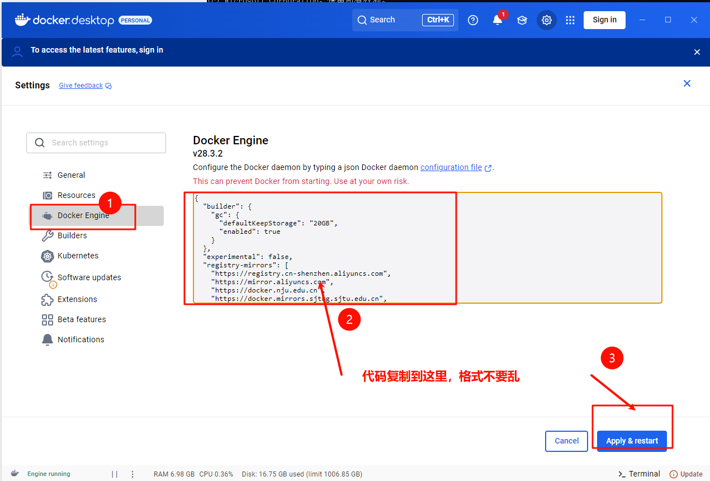Click the v28.3.2 version text

[207, 153]
